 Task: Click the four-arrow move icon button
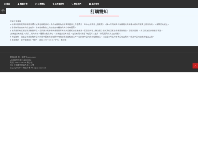[x=3, y=11]
